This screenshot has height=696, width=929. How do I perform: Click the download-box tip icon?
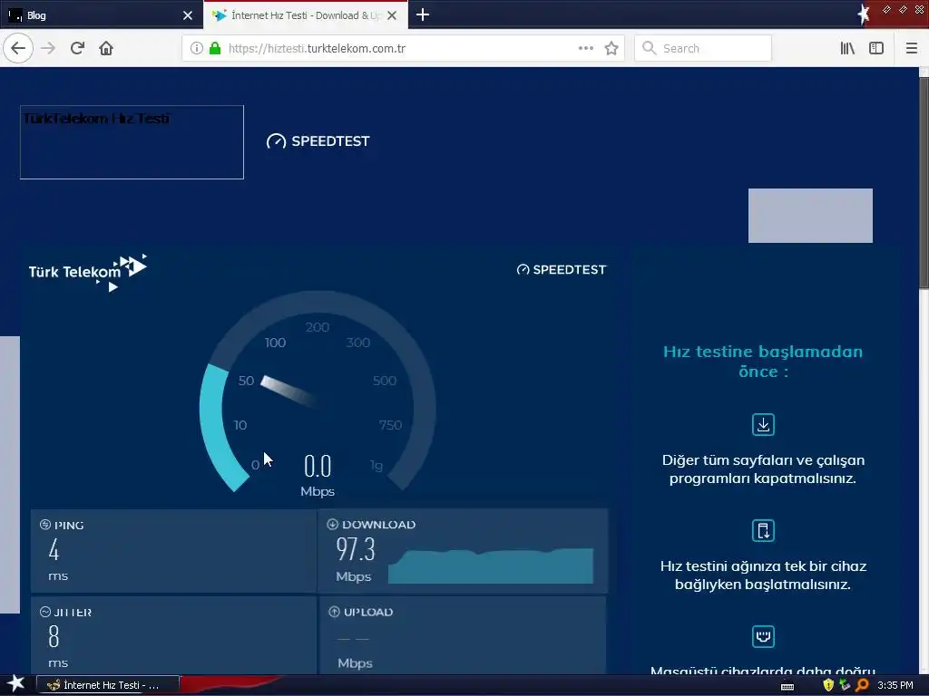click(763, 424)
